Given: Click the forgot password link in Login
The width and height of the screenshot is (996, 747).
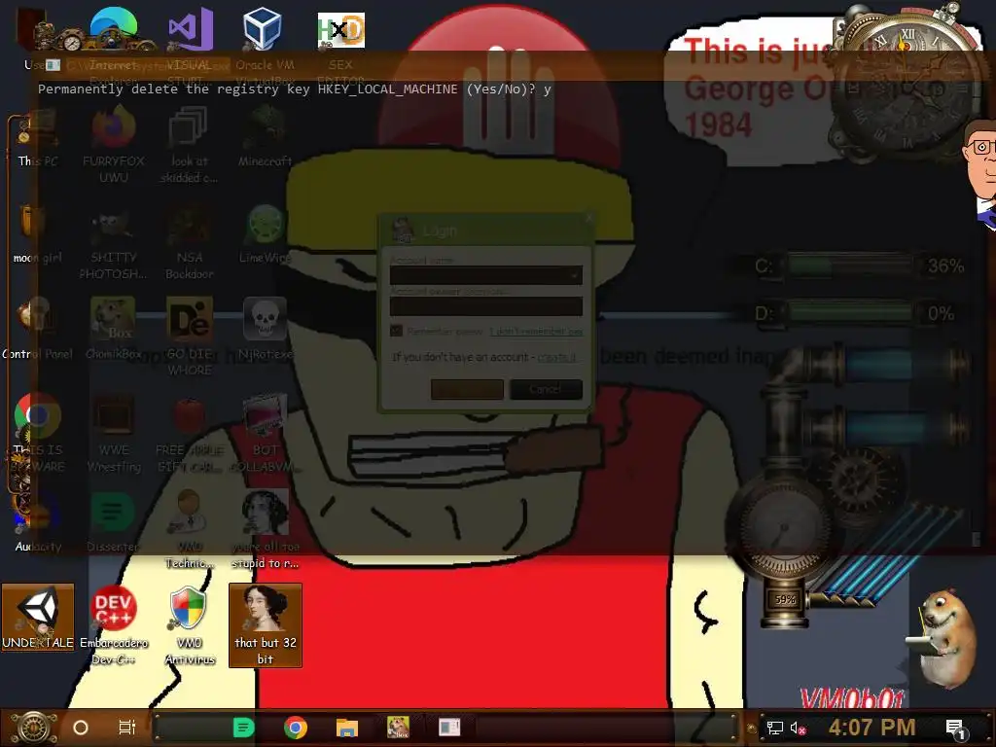Looking at the screenshot, I should click(x=536, y=331).
